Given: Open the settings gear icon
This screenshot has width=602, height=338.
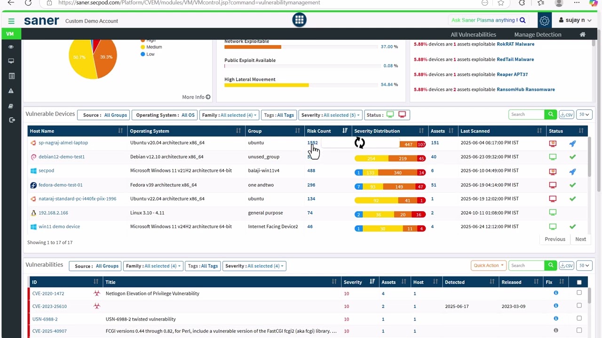Looking at the screenshot, I should [544, 21].
